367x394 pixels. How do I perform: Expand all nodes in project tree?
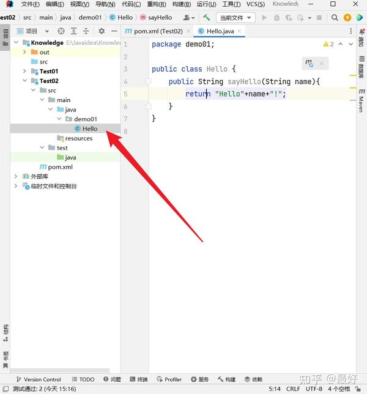pos(73,31)
